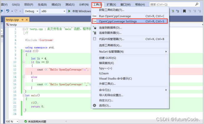Viewport: 204px width, 124px height.
Task: Open the 分析(N) menu
Action: (84, 5)
